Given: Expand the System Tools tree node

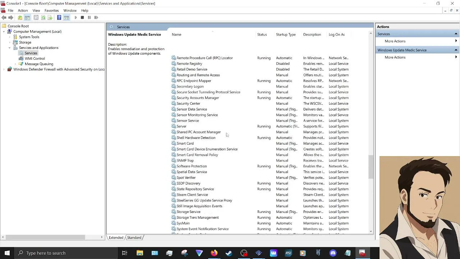Looking at the screenshot, I should coord(10,37).
